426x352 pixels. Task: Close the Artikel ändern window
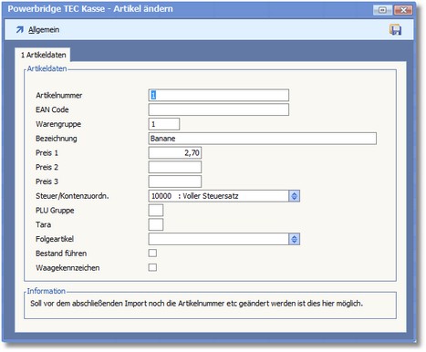pyautogui.click(x=403, y=10)
